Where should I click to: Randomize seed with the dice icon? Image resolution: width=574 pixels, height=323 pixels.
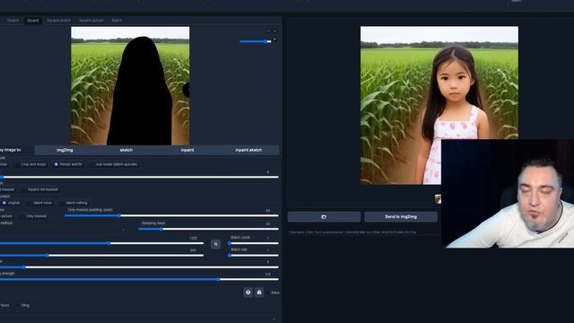[x=248, y=292]
